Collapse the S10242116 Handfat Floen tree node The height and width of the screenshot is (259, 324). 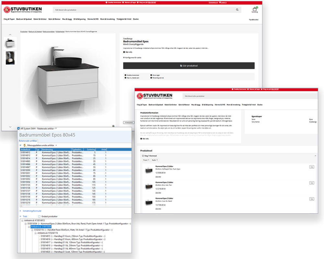32,230
